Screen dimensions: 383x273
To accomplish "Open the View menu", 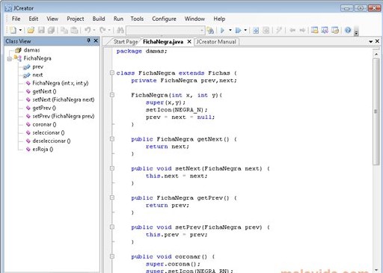I will [x=52, y=19].
